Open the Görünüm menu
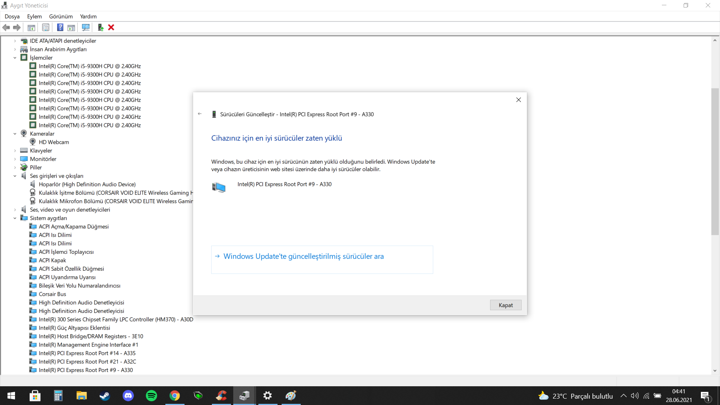 [x=61, y=16]
